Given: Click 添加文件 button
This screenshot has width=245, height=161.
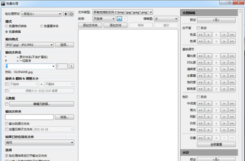Looking at the screenshot, I should pos(116,26).
